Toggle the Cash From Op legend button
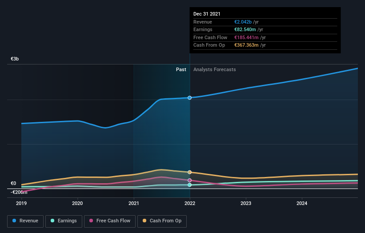The width and height of the screenshot is (365, 233). tap(162, 221)
